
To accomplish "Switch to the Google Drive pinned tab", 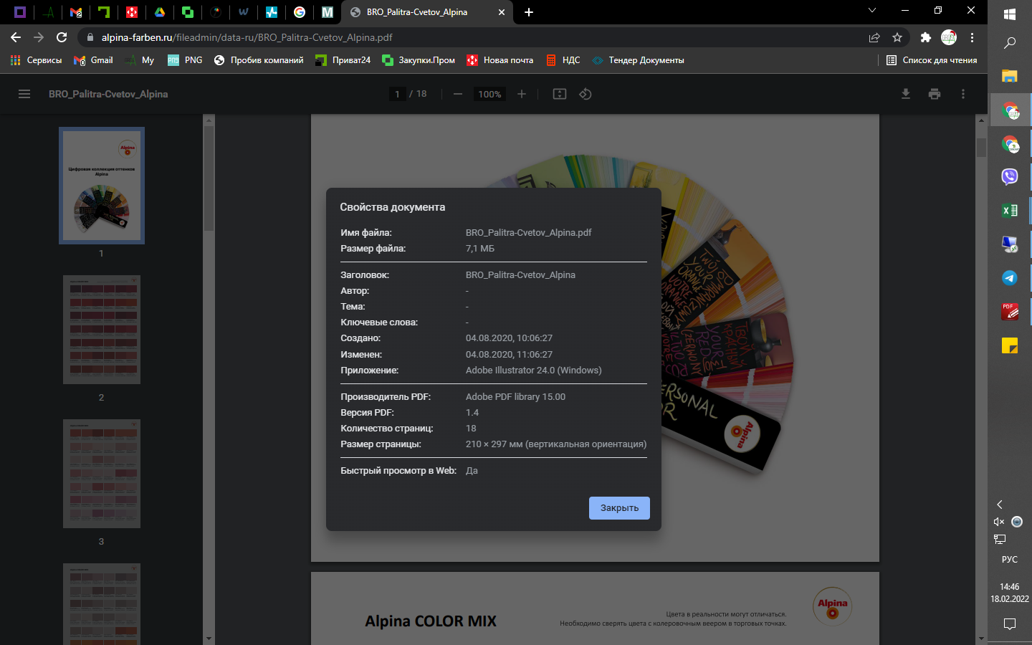I will (160, 12).
